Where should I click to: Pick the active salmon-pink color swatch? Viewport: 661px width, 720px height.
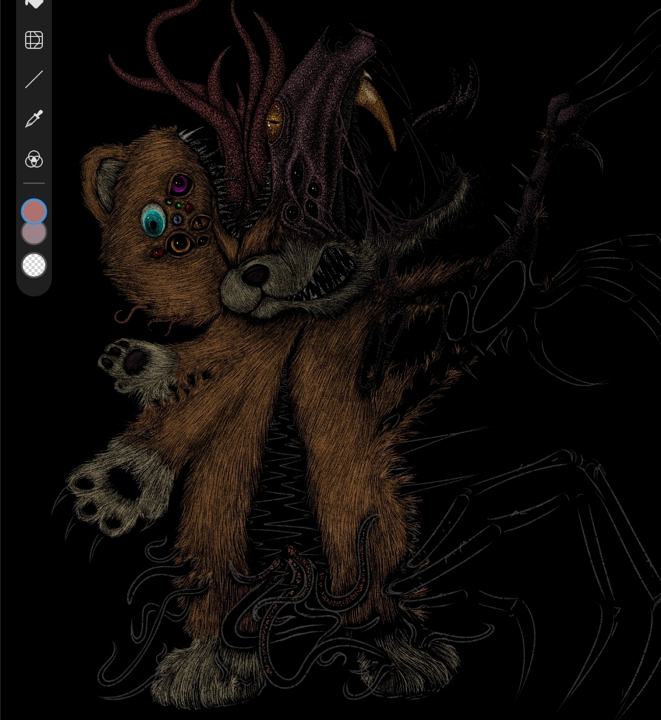click(x=34, y=211)
